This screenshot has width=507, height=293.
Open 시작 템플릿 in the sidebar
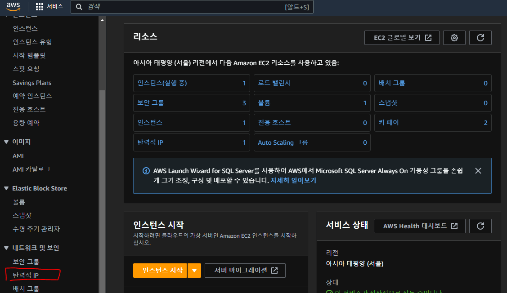[x=29, y=56]
